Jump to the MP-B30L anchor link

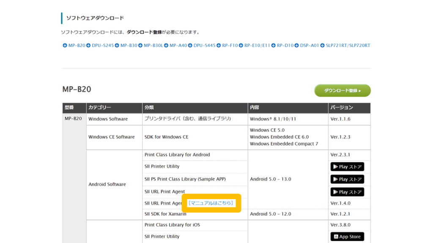(153, 46)
